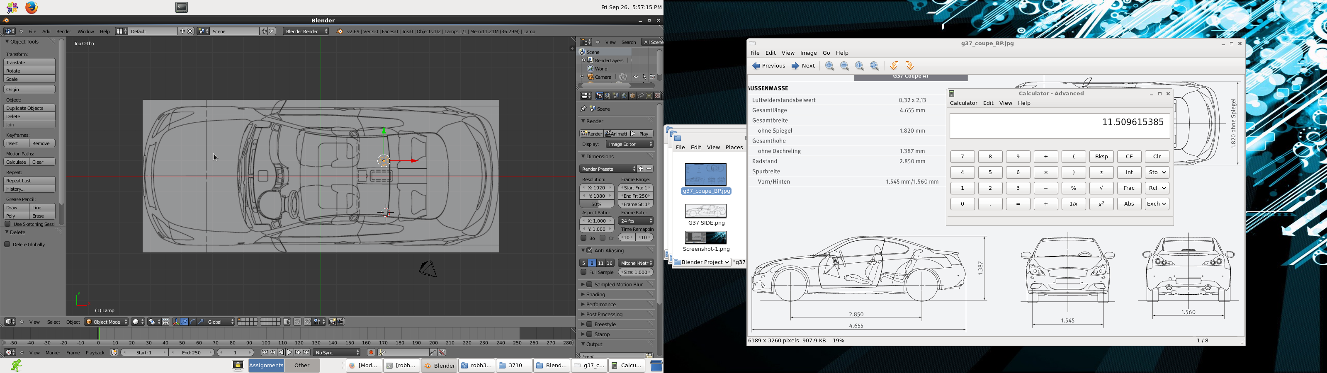Toggle Camera selectability arrow in outliner

point(644,77)
